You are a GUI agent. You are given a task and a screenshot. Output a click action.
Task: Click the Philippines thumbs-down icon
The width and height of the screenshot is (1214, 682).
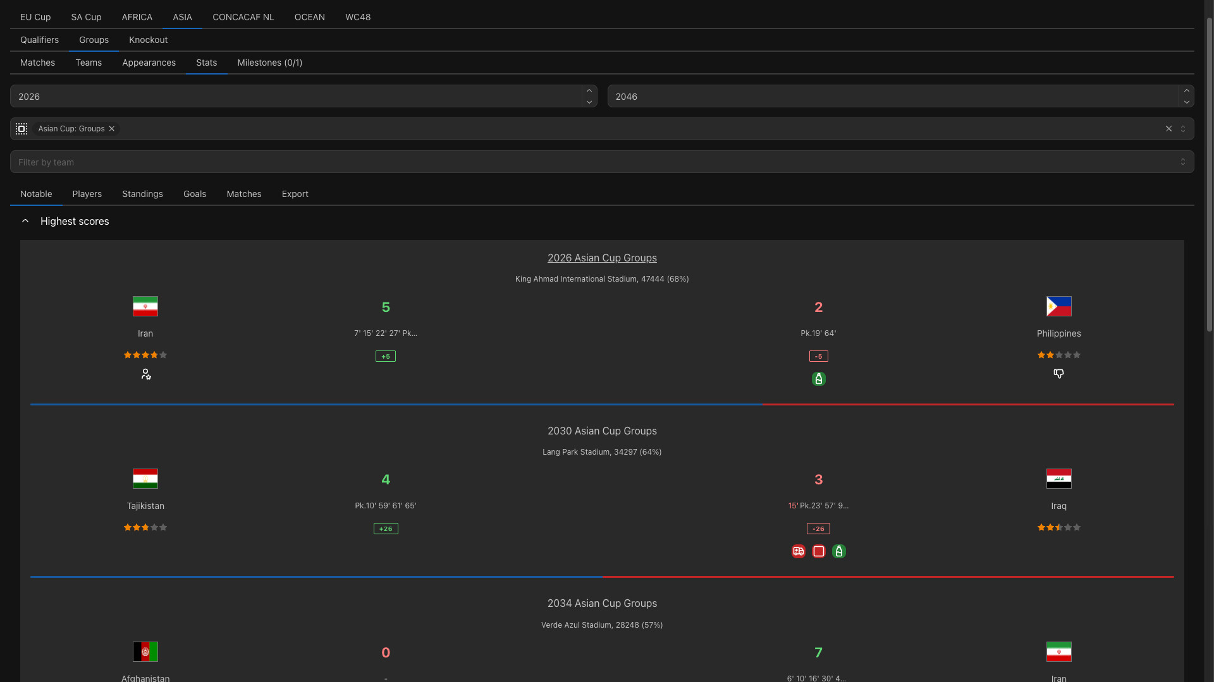tap(1058, 374)
